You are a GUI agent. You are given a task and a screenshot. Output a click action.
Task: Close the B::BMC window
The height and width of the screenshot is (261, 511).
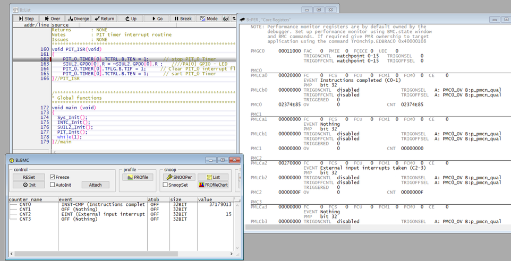click(234, 160)
